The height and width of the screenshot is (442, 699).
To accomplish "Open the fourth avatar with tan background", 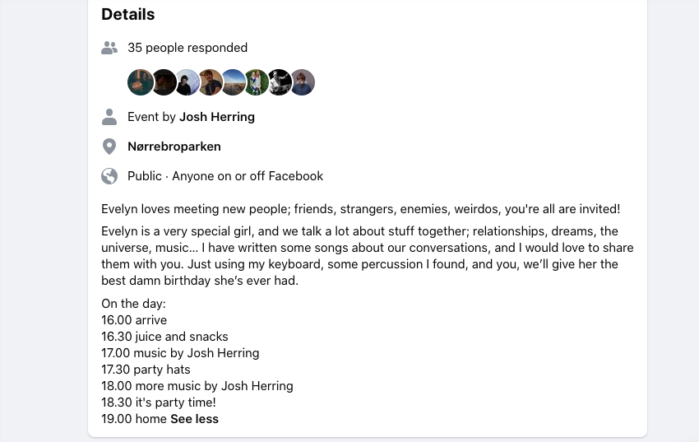I will 211,82.
